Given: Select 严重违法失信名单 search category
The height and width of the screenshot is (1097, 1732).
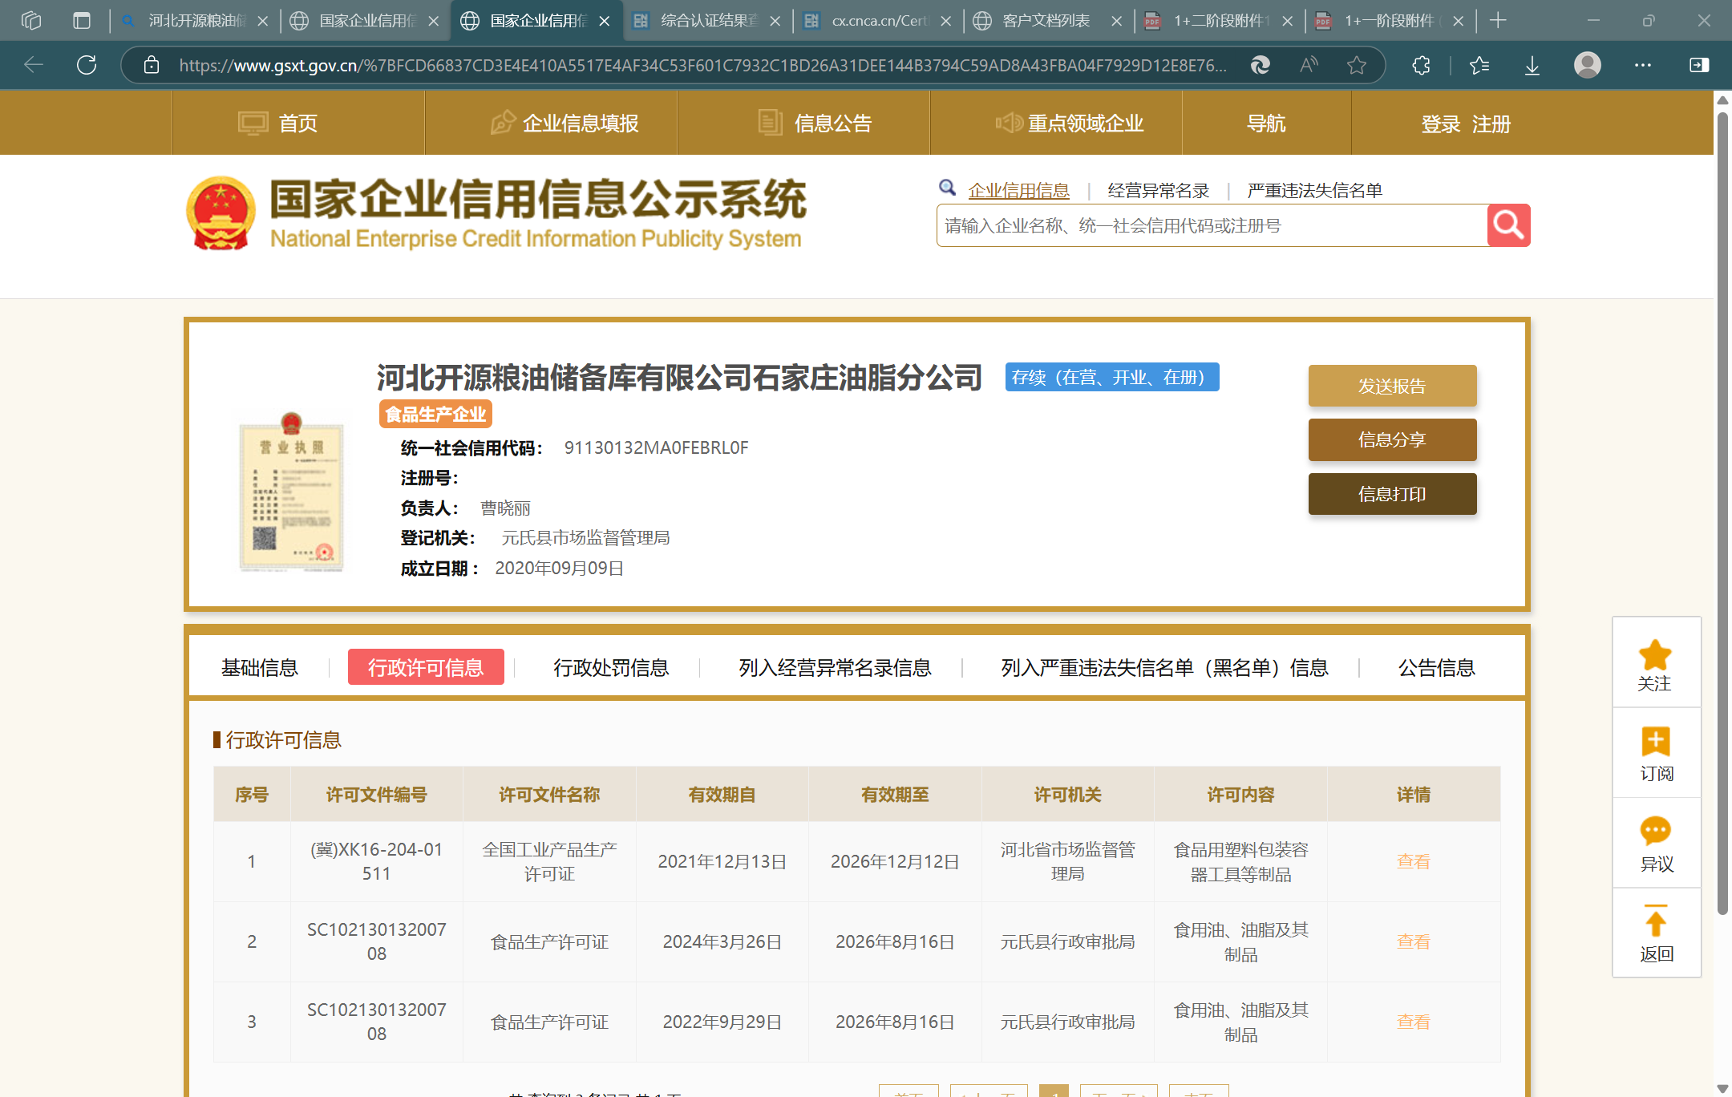Looking at the screenshot, I should pyautogui.click(x=1315, y=190).
